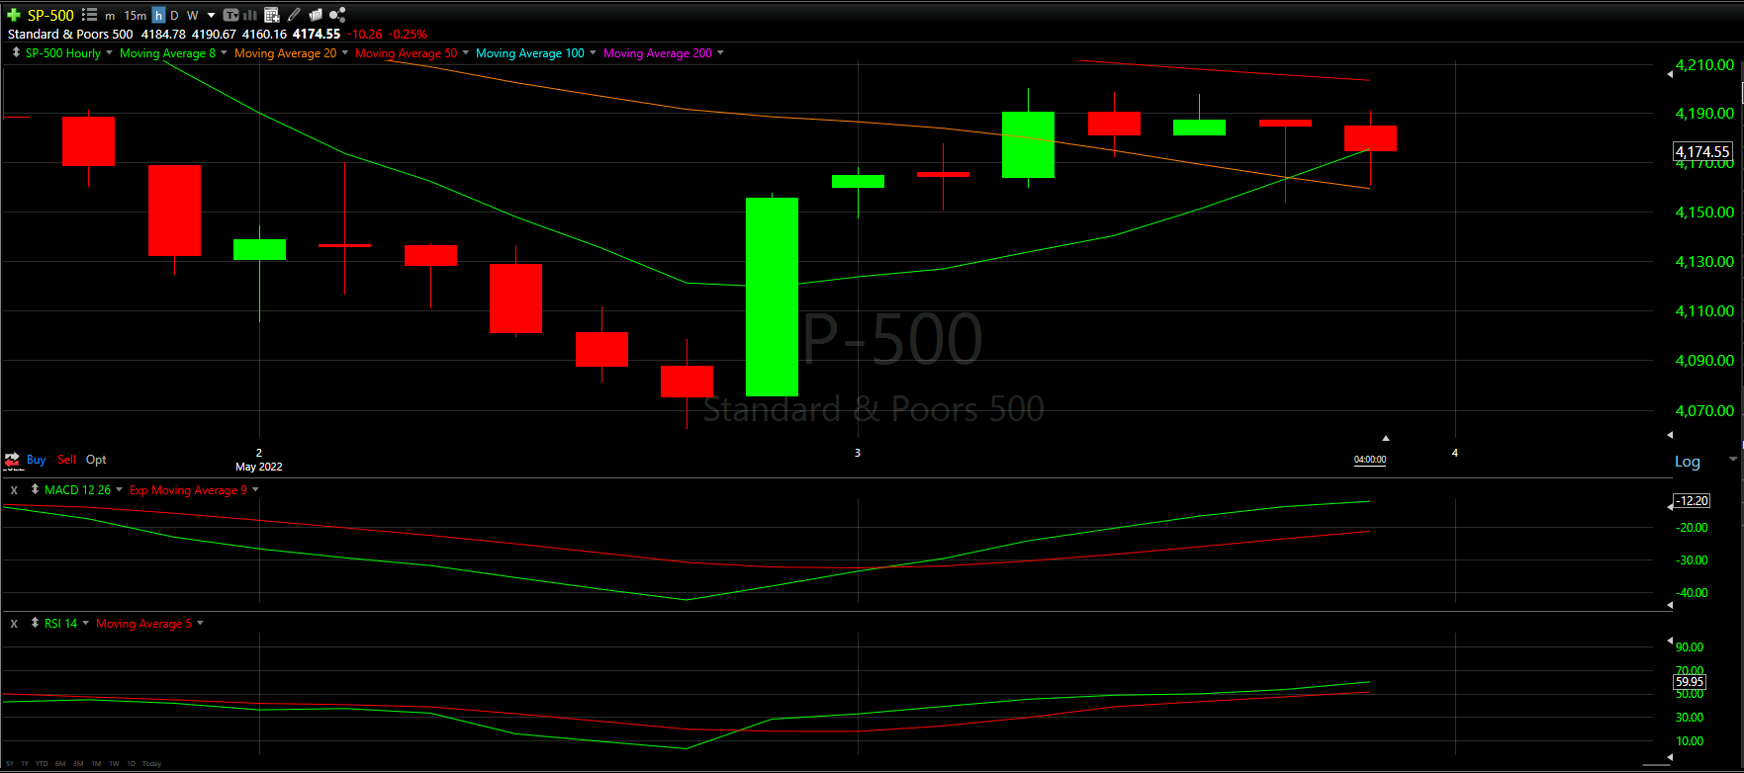Open the dropdown arrow beside Log
This screenshot has height=773, width=1744.
coord(1732,459)
